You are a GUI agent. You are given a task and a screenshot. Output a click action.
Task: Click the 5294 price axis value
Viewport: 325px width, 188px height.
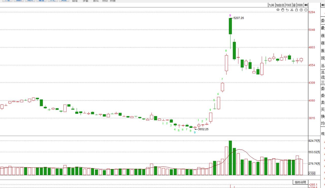pyautogui.click(x=312, y=12)
